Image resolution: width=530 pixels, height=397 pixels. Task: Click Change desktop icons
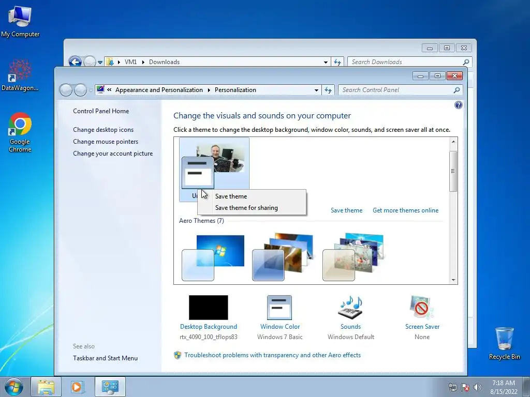(x=103, y=130)
